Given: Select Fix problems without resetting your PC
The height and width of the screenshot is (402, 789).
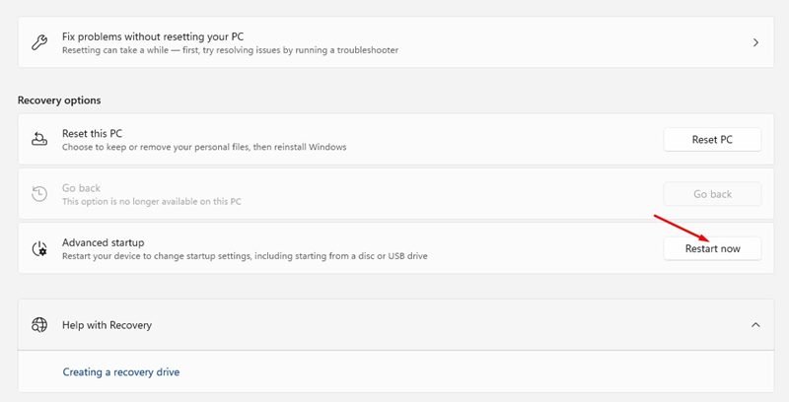Looking at the screenshot, I should (x=395, y=42).
